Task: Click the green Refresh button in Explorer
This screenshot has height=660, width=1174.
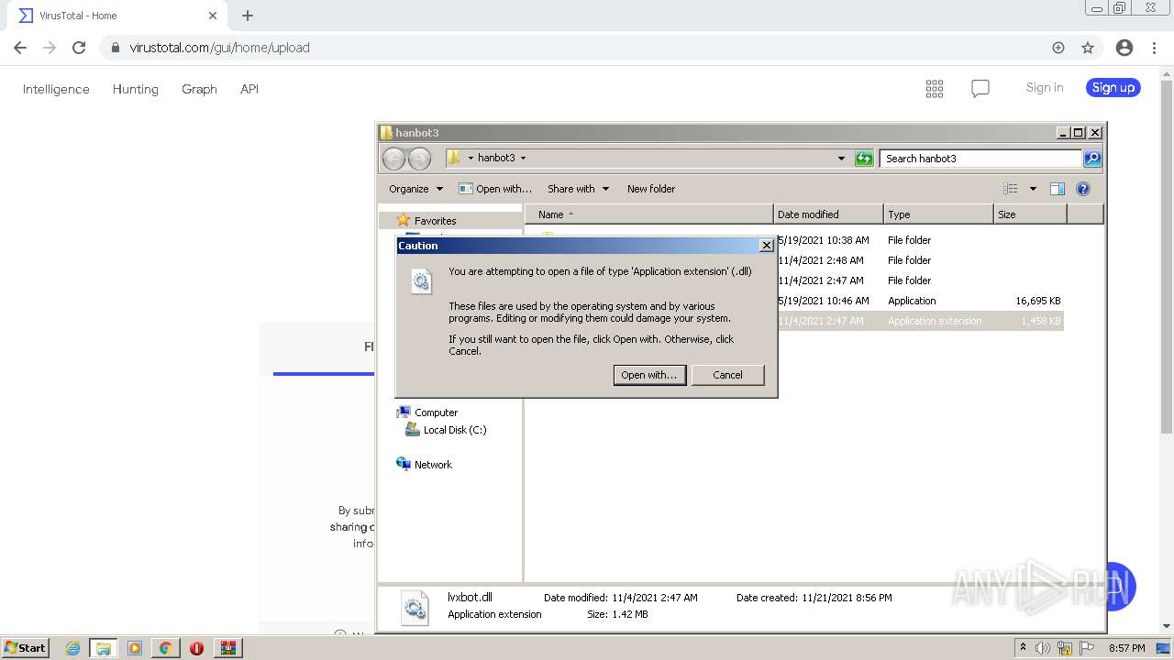Action: [x=864, y=159]
